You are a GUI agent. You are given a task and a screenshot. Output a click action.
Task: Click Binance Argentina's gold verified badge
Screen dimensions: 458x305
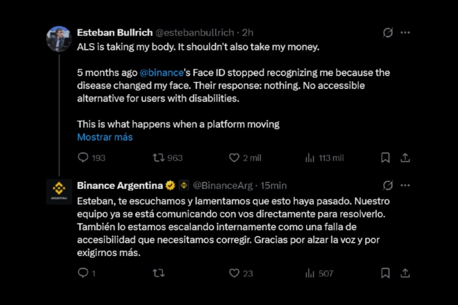pos(170,185)
